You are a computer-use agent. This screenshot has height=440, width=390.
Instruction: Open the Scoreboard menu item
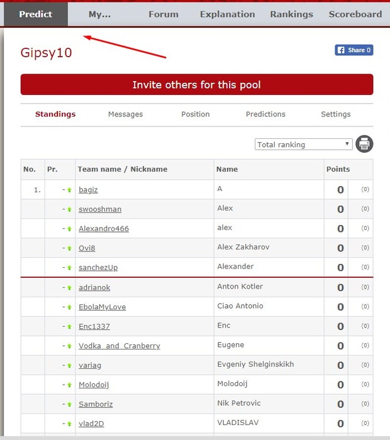pyautogui.click(x=355, y=14)
